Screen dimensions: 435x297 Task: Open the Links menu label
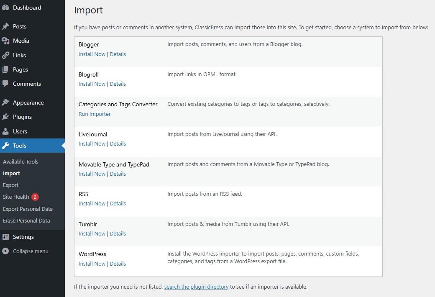click(x=19, y=55)
